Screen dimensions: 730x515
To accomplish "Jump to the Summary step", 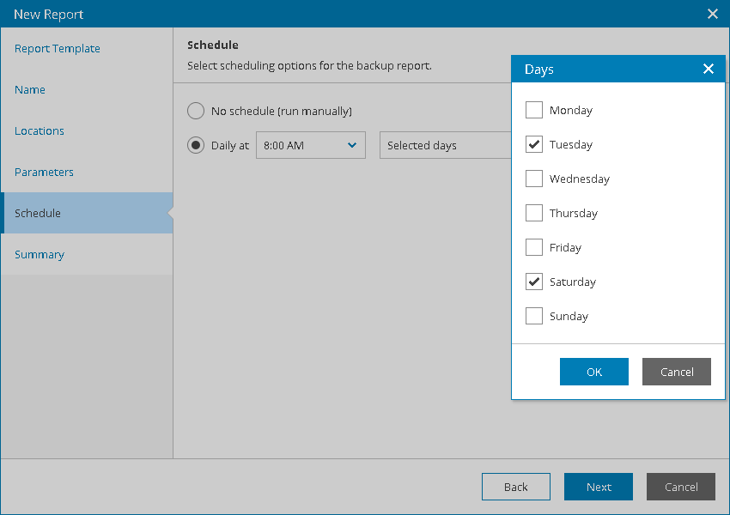I will pyautogui.click(x=40, y=255).
